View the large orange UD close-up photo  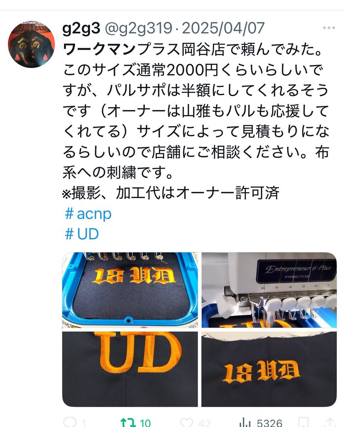pyautogui.click(x=130, y=369)
